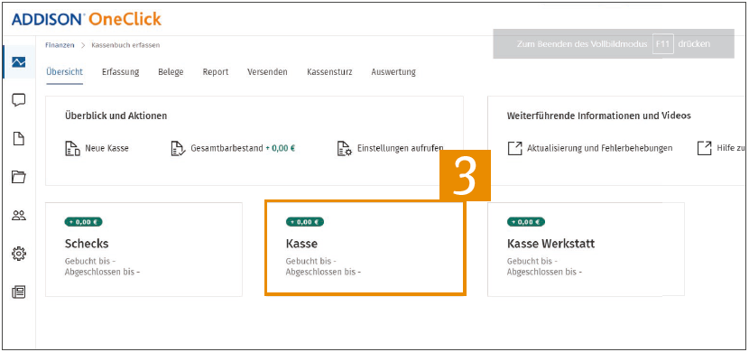Click the Finanzen breadcrumb link
This screenshot has height=352, width=749.
[x=60, y=45]
